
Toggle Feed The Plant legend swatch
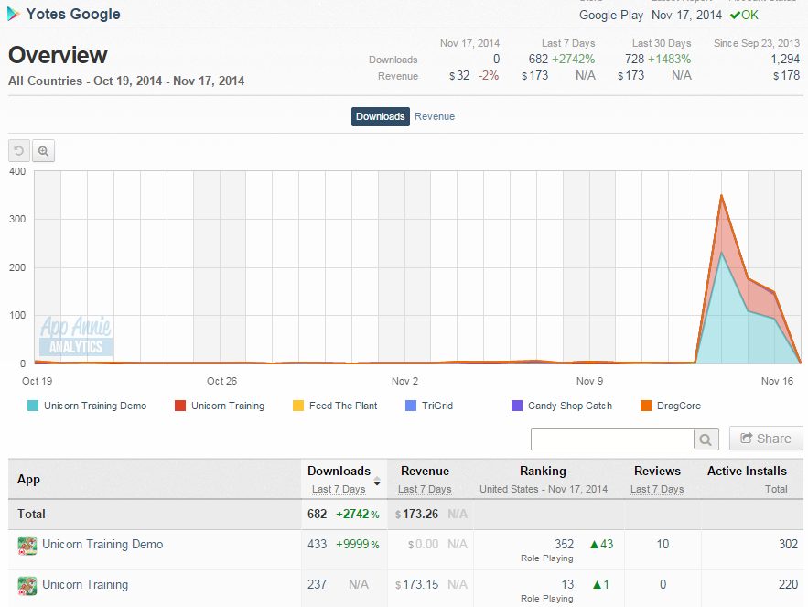pos(297,406)
